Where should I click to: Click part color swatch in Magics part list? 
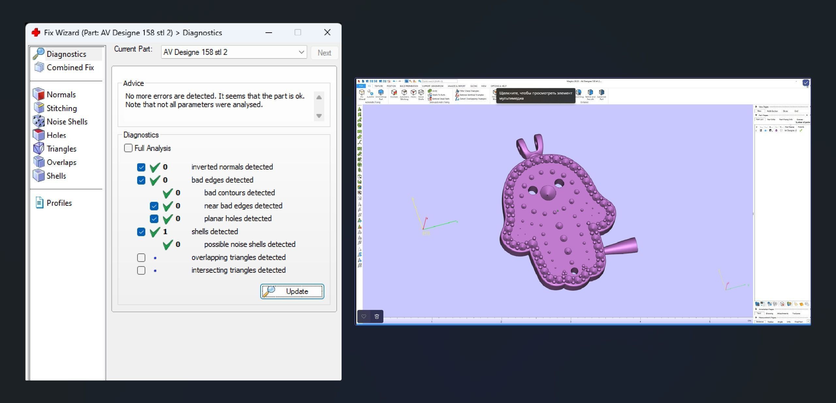click(776, 130)
